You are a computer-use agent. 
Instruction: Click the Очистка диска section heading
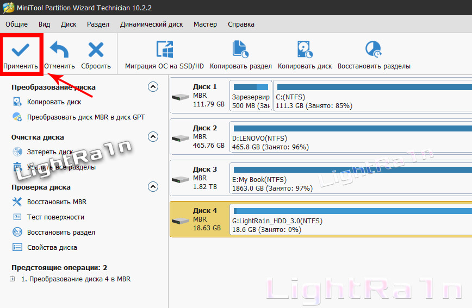click(x=38, y=137)
